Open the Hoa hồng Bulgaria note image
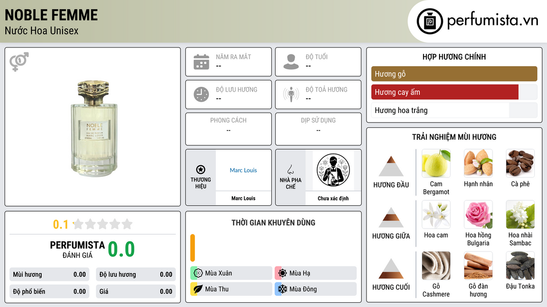 click(x=478, y=214)
